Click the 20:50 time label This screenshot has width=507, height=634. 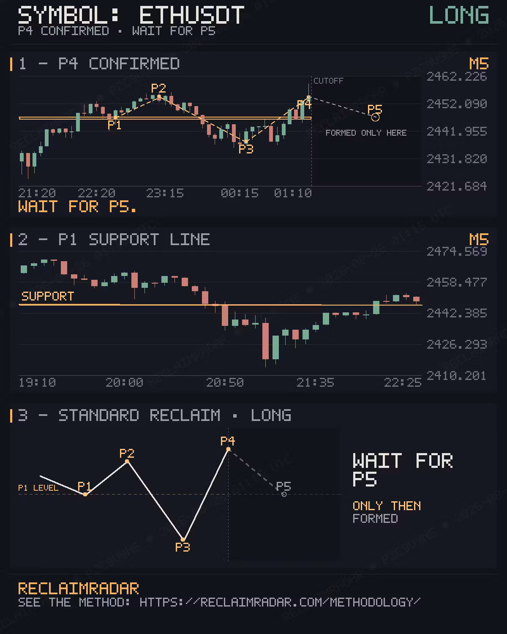(225, 383)
